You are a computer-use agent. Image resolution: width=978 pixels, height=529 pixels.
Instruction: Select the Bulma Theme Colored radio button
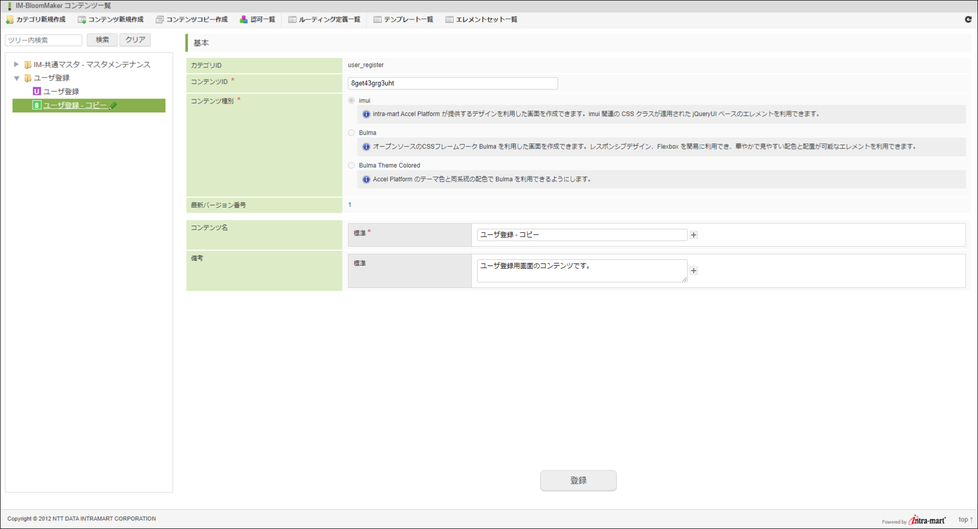(x=352, y=165)
